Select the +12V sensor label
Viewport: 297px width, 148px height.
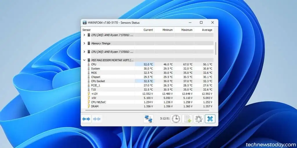(94, 94)
